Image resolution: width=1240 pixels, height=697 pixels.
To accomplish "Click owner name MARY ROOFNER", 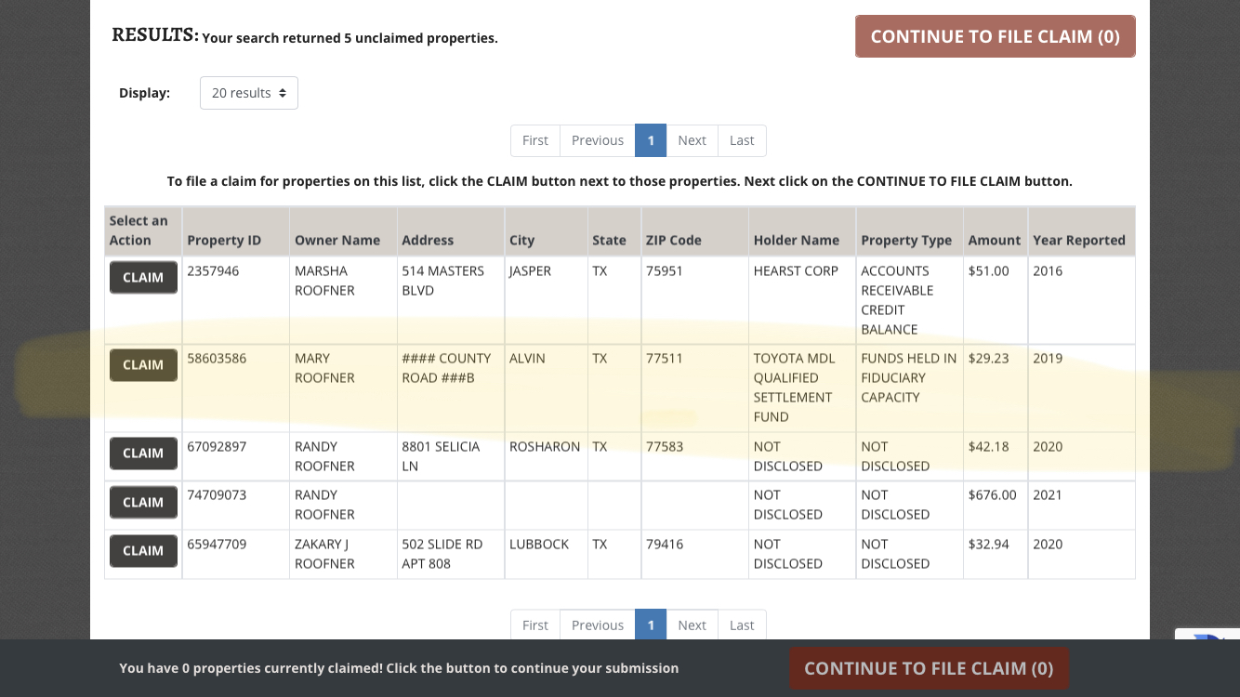I will 324,368.
